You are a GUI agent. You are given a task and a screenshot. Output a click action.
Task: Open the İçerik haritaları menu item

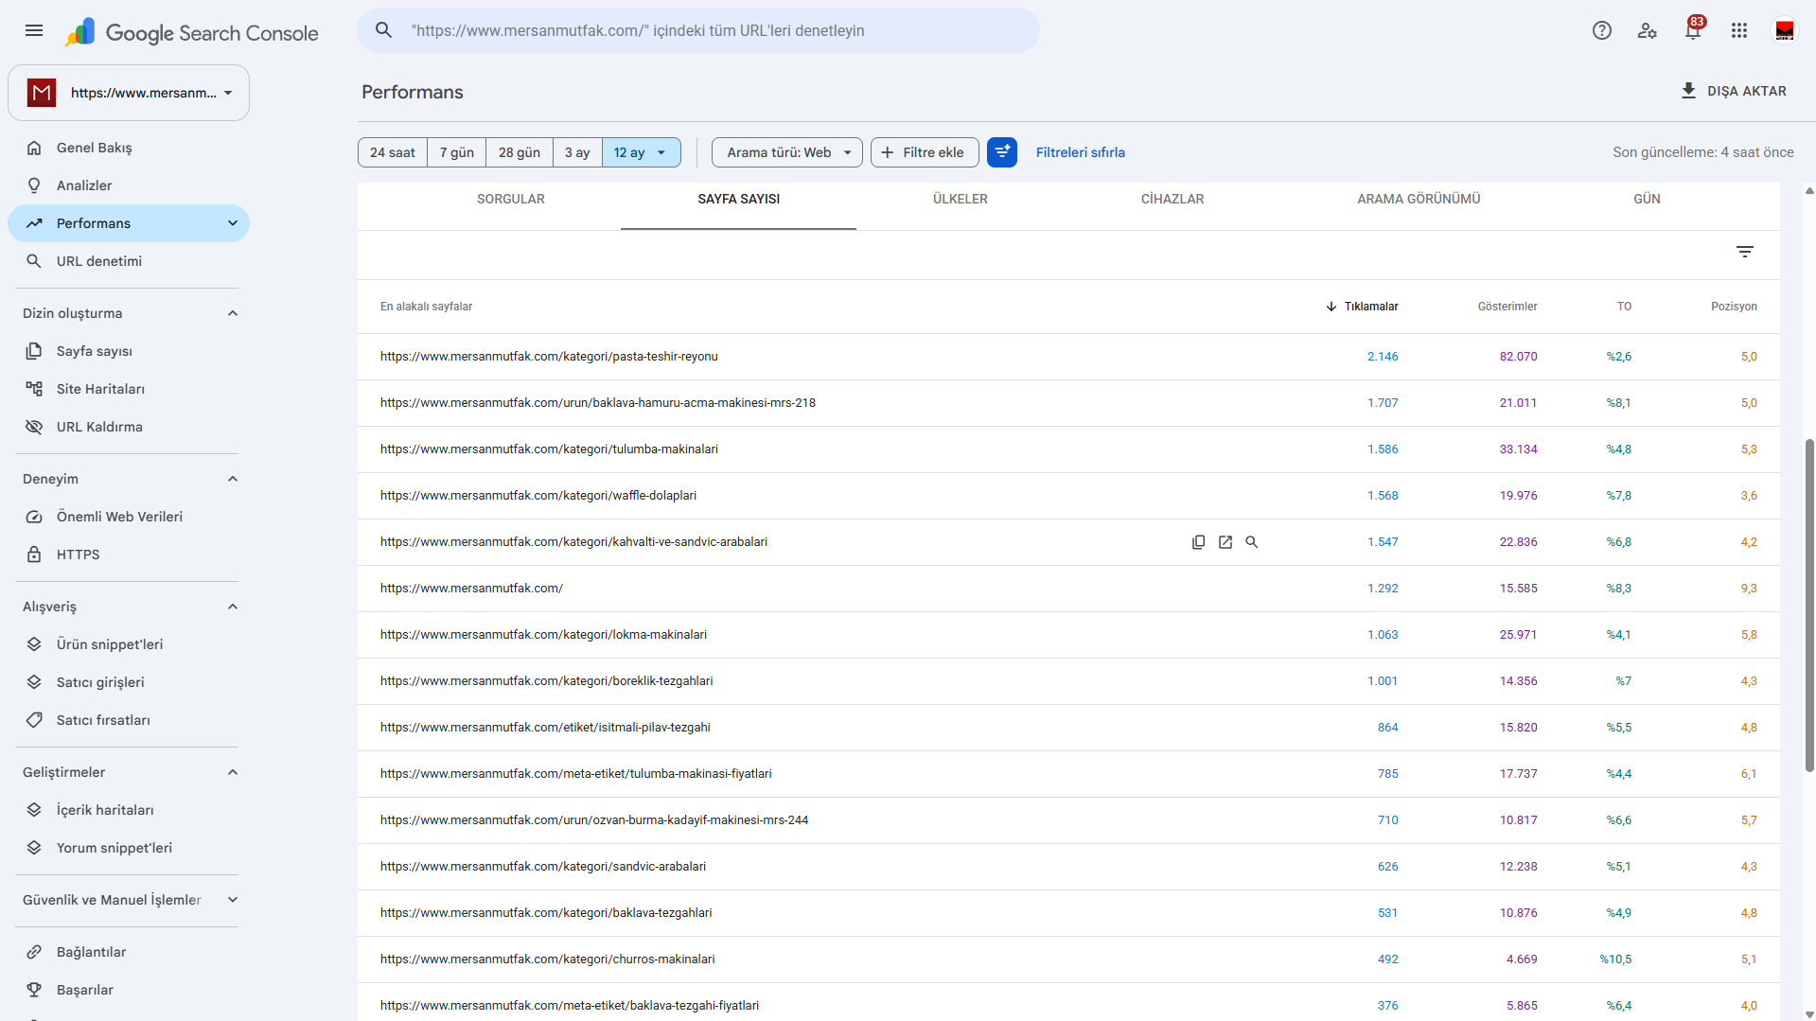click(127, 810)
